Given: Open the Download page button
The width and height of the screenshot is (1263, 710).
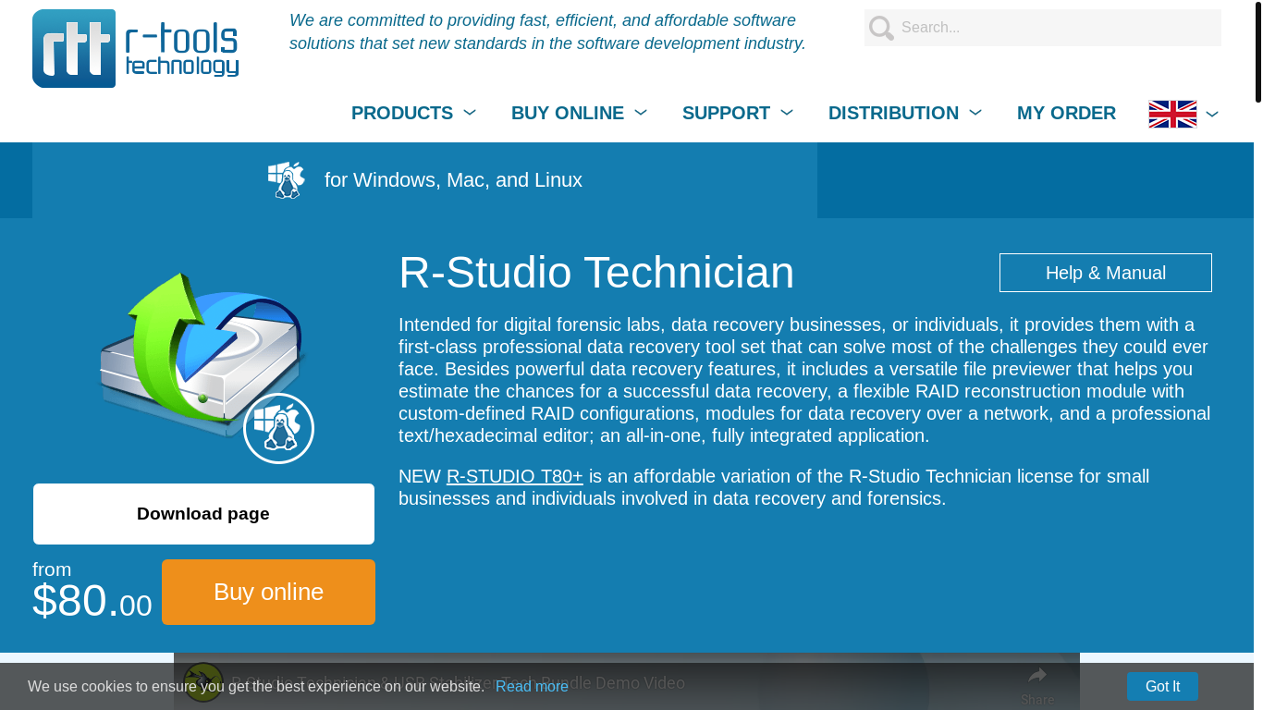Looking at the screenshot, I should [x=203, y=514].
